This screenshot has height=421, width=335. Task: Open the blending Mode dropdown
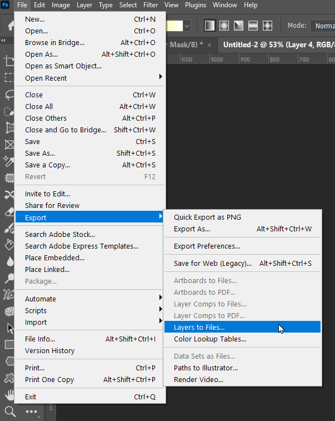pos(322,26)
